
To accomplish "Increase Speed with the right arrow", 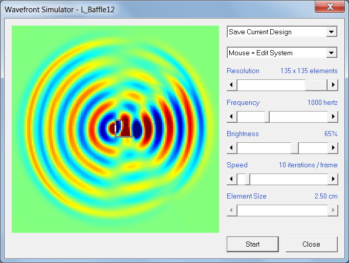I will pyautogui.click(x=333, y=179).
